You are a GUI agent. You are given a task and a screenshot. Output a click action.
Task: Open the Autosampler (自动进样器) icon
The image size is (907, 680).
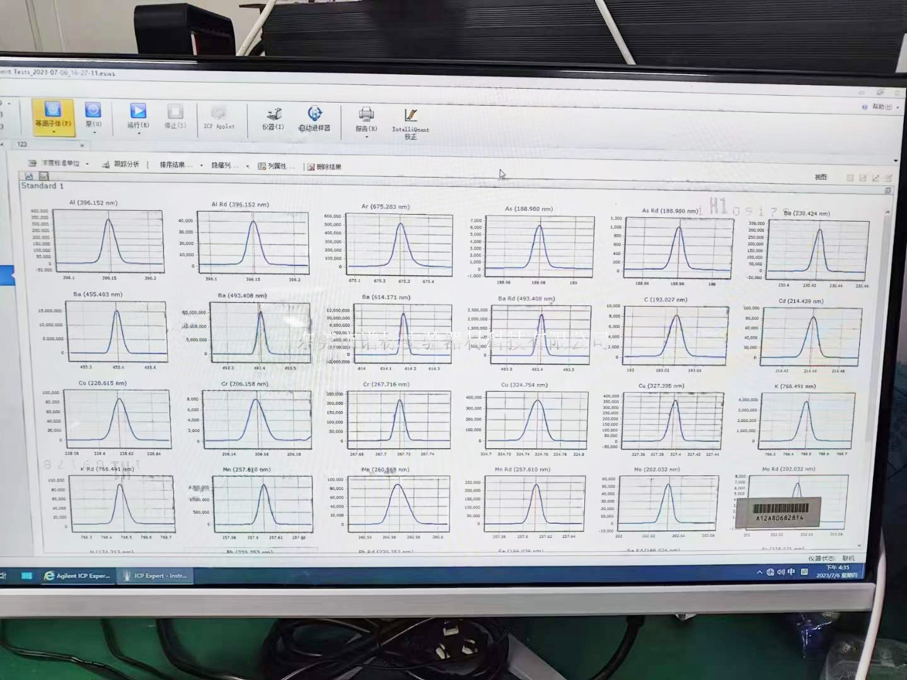314,118
